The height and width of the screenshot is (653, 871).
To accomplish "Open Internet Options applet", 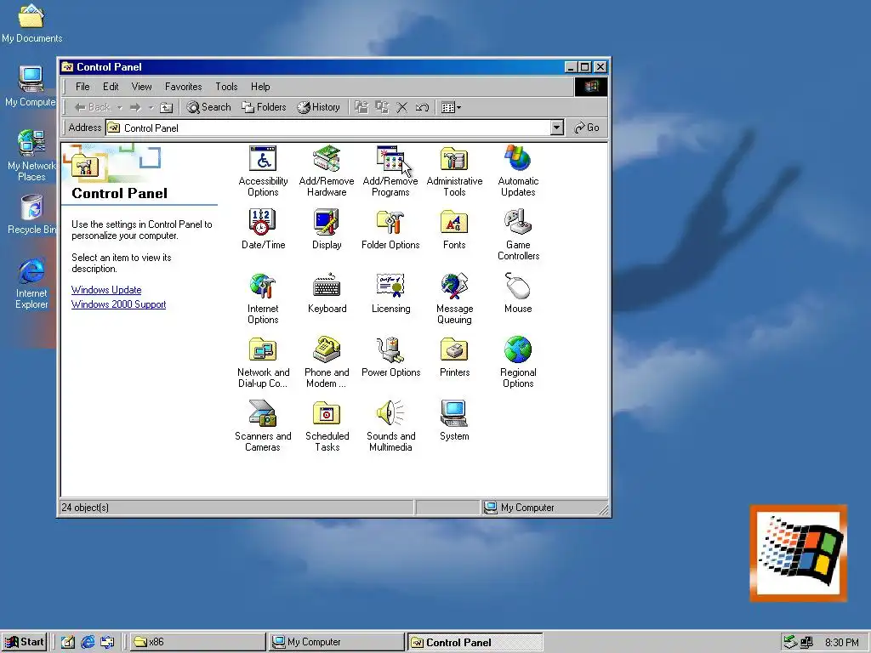I will [x=263, y=298].
